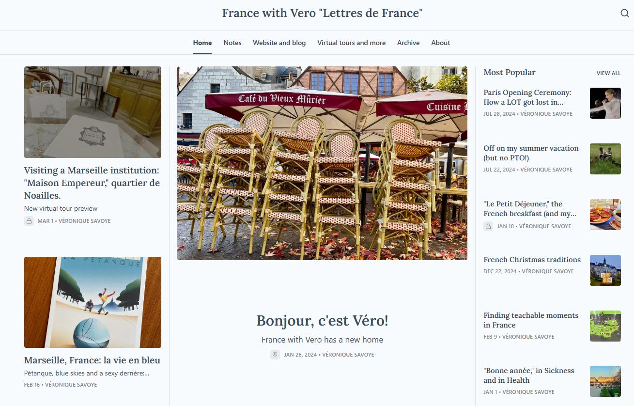Click the café chairs featured image

[x=322, y=163]
